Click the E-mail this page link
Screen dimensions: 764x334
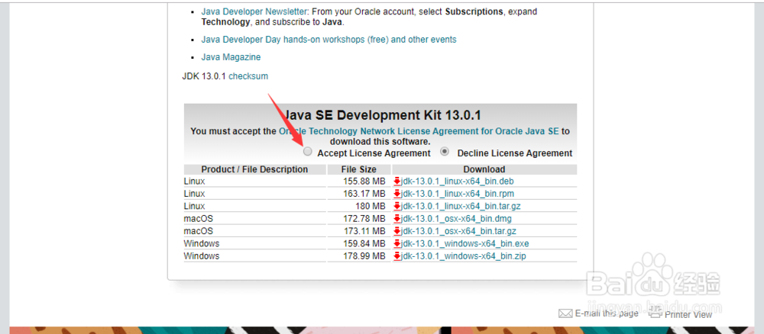coord(607,313)
